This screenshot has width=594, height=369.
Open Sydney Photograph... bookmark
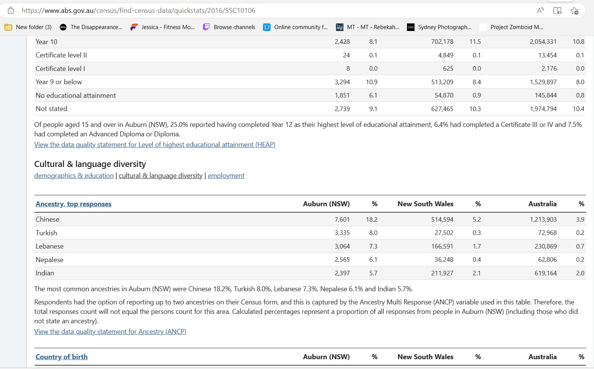point(439,27)
